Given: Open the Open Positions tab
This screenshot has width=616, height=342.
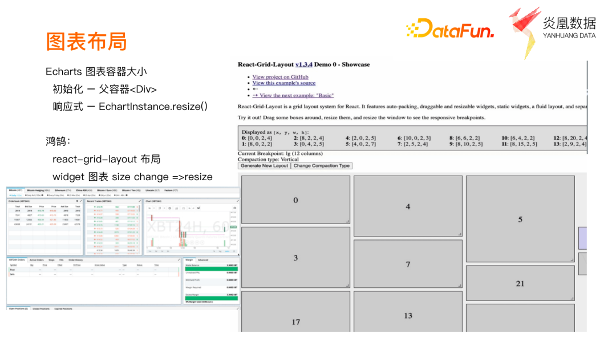Looking at the screenshot, I should click(18, 309).
